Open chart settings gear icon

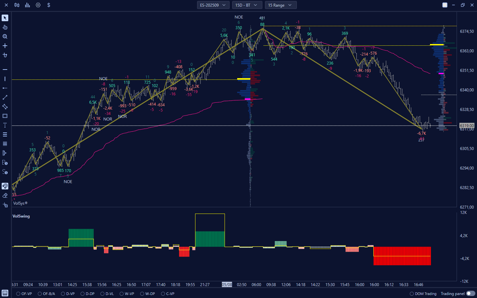38,5
